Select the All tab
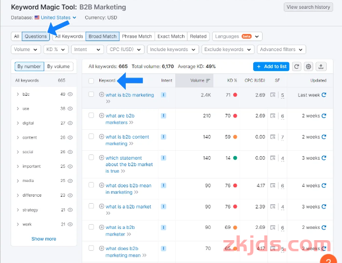342x263 pixels. [16, 36]
